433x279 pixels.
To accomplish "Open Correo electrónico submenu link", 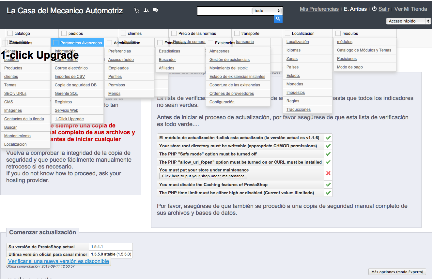I will click(71, 68).
